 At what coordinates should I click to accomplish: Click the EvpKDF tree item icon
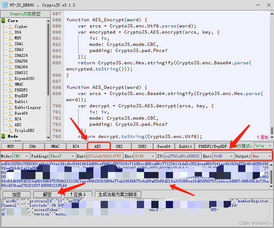[10, 96]
